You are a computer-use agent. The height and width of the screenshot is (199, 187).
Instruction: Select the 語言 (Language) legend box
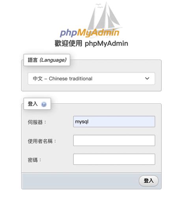47,60
